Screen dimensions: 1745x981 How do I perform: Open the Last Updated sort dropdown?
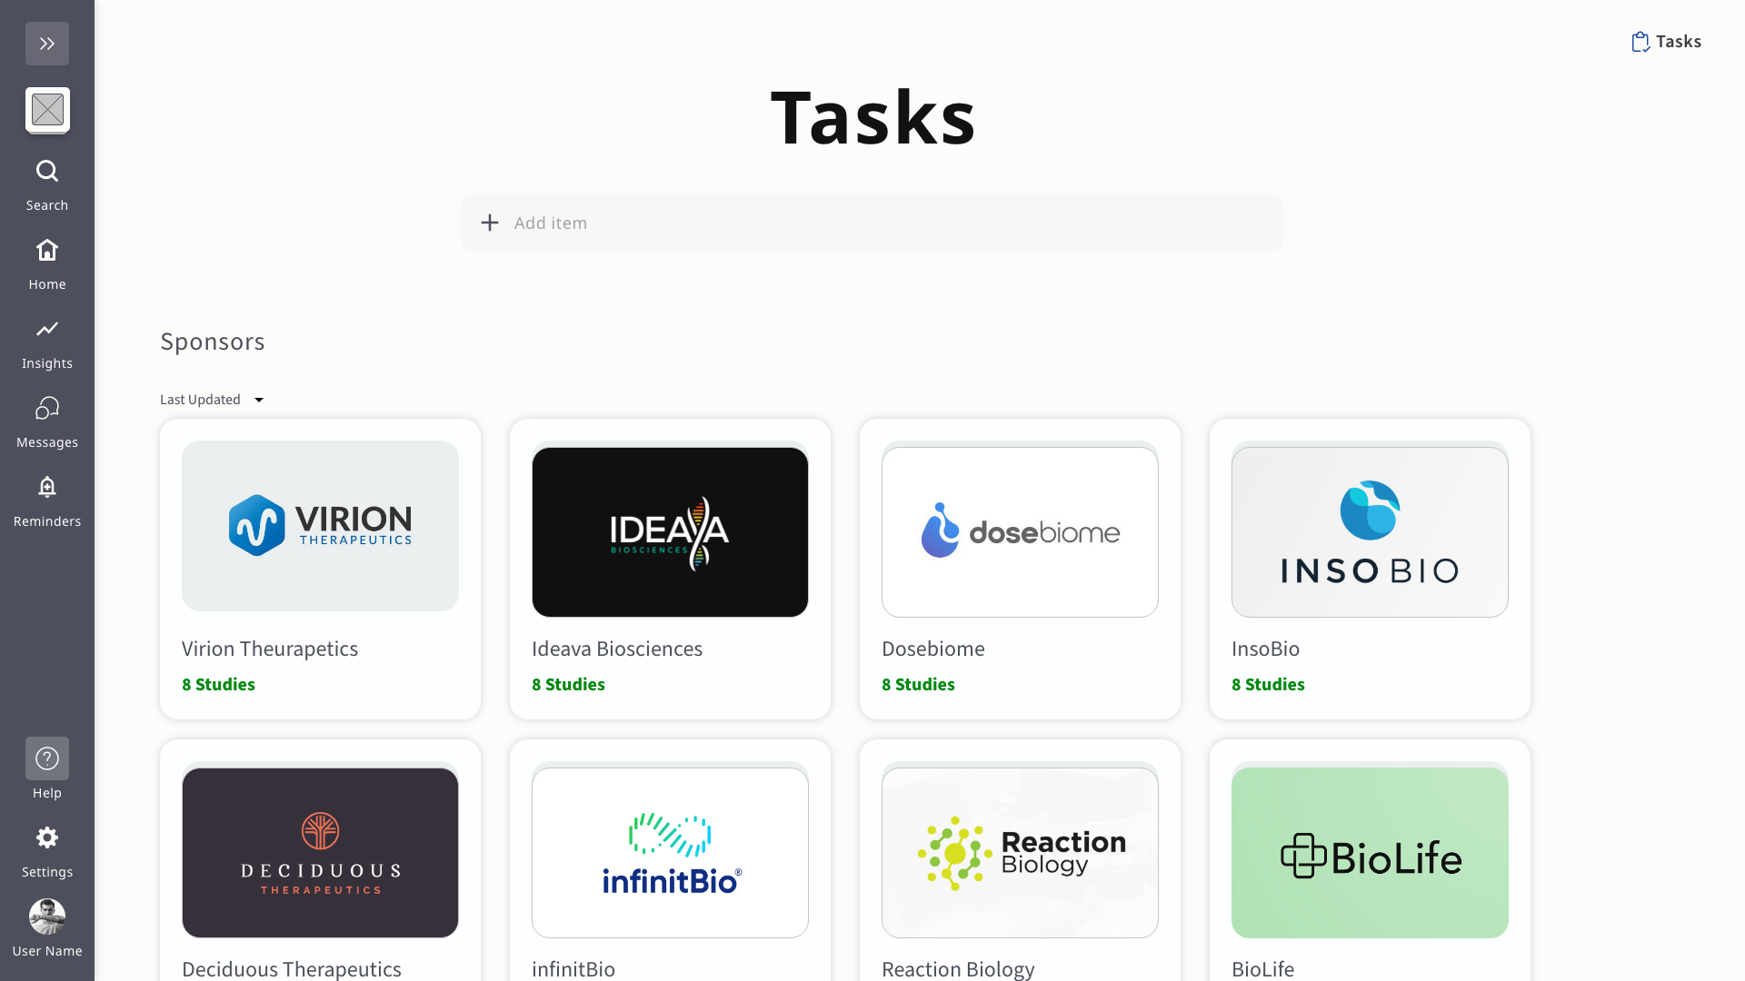[x=201, y=400]
